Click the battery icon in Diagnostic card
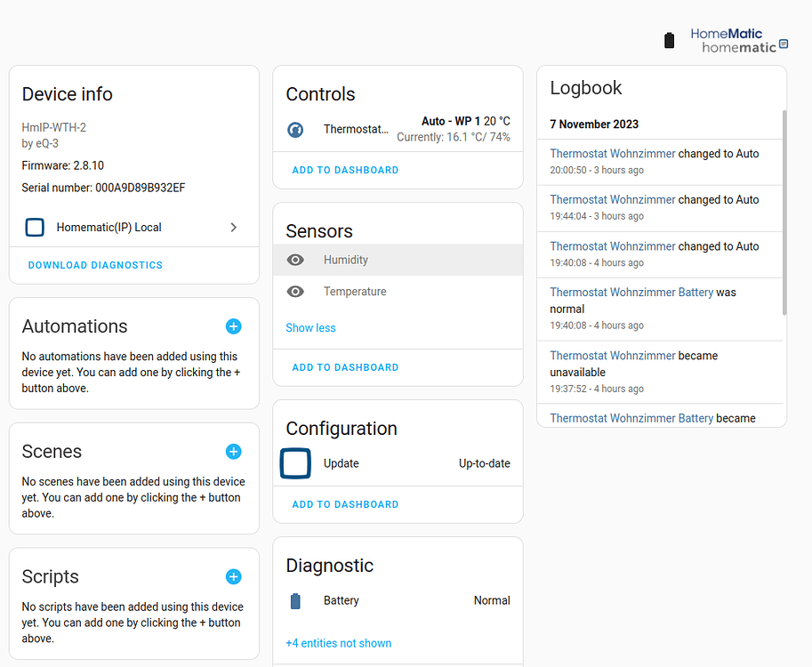 pyautogui.click(x=296, y=601)
